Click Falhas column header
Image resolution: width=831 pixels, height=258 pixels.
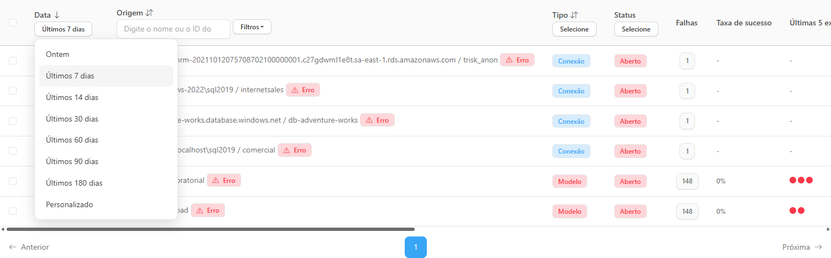point(687,23)
